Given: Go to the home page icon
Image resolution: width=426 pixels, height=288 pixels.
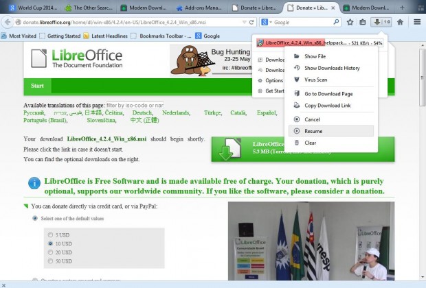Looking at the screenshot, I should coord(400,22).
